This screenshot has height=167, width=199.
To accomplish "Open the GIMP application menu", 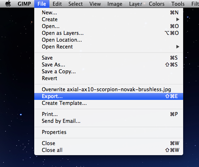I will (x=24, y=4).
